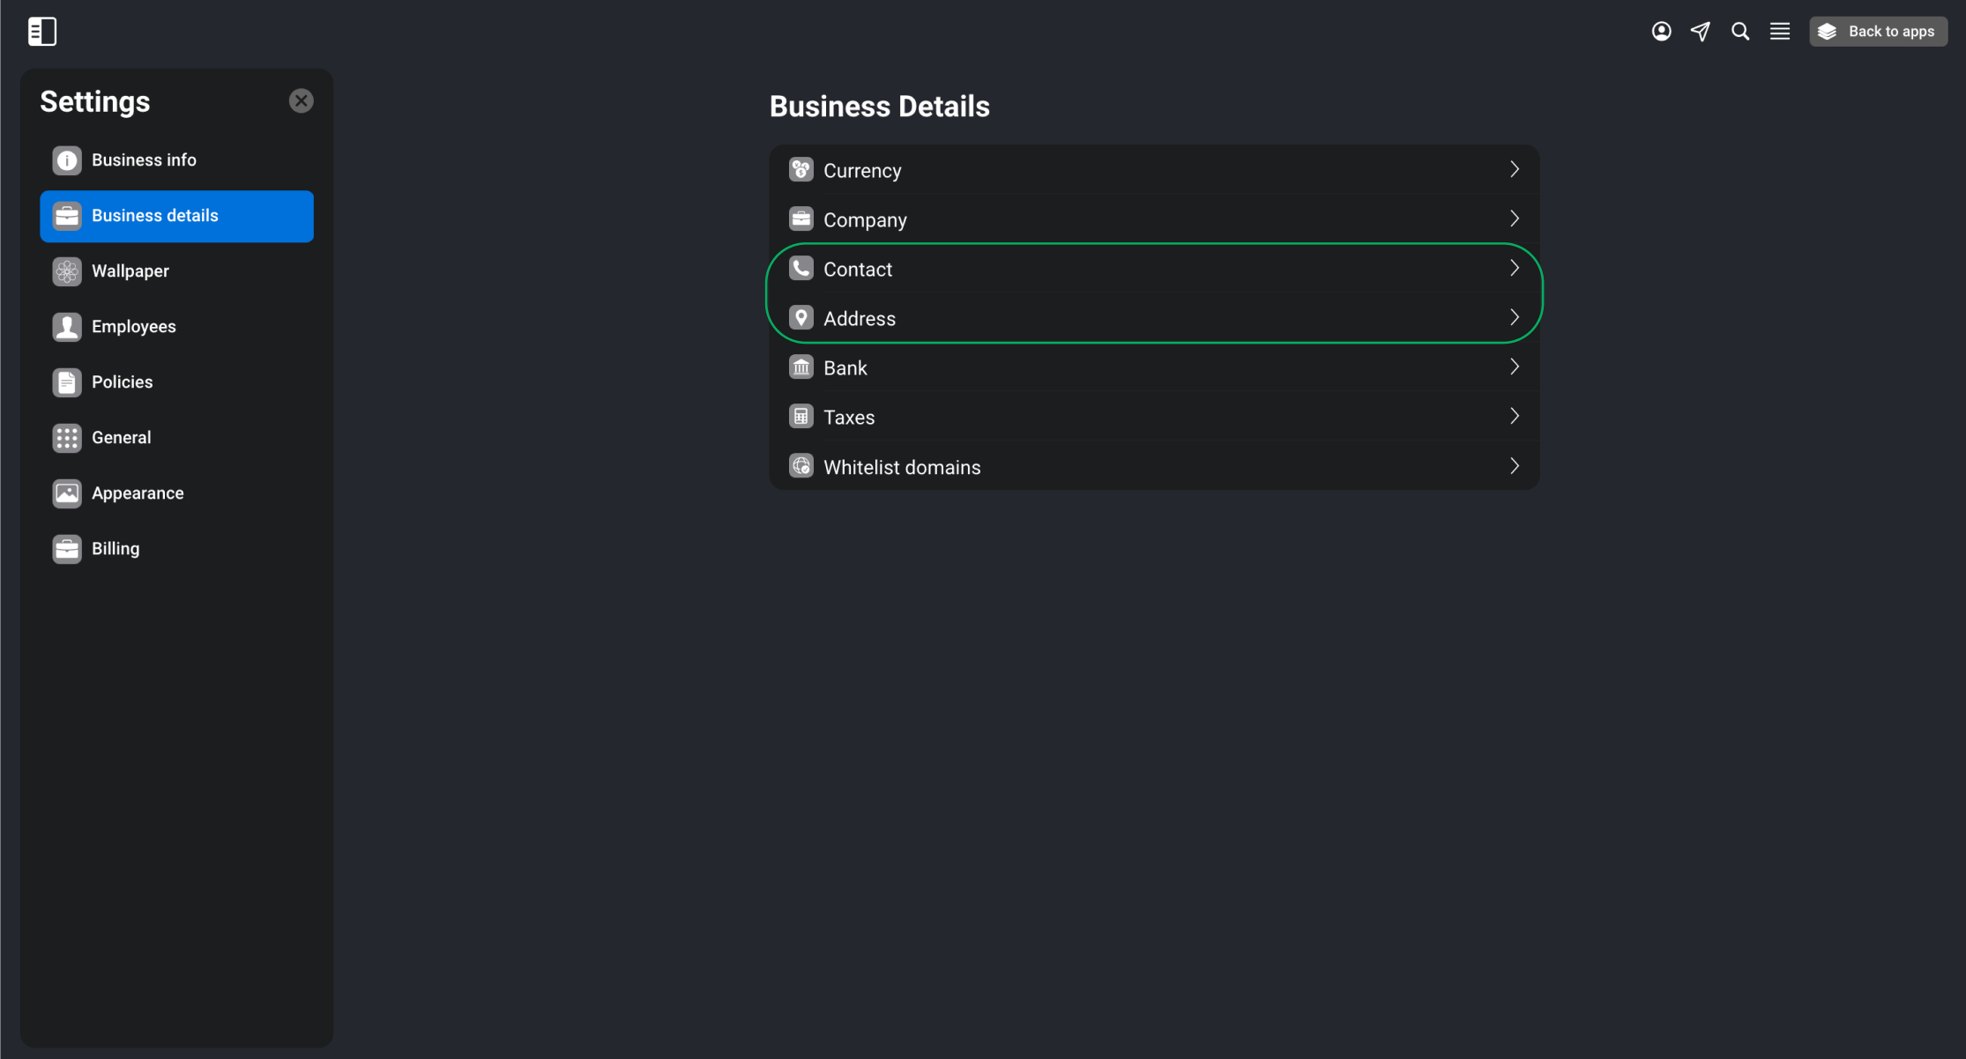Expand the Company row chevron

[1515, 218]
